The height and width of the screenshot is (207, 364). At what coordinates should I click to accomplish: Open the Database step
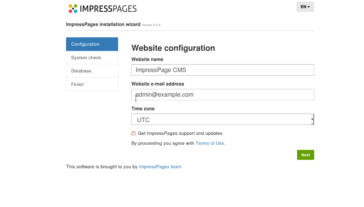[81, 71]
